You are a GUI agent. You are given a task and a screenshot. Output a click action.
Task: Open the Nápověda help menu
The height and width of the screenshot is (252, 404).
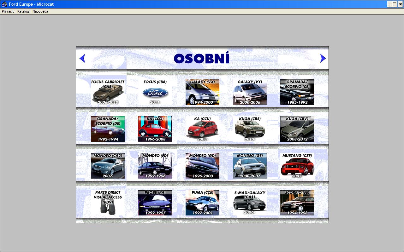click(40, 11)
